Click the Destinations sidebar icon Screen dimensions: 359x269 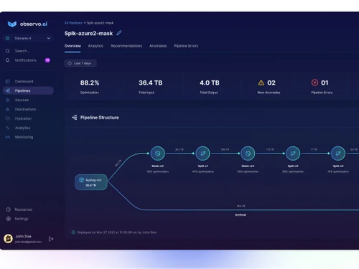click(x=8, y=109)
